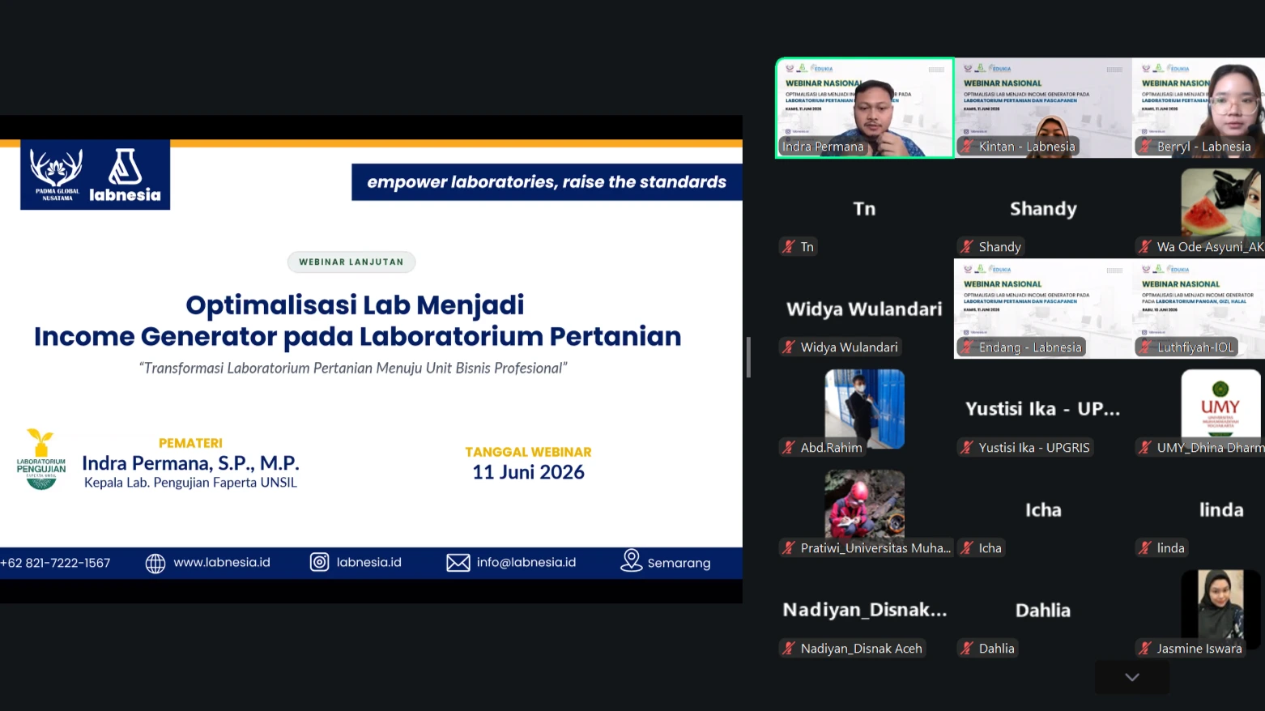Select Tn participant tile
This screenshot has height=711, width=1265.
click(865, 208)
